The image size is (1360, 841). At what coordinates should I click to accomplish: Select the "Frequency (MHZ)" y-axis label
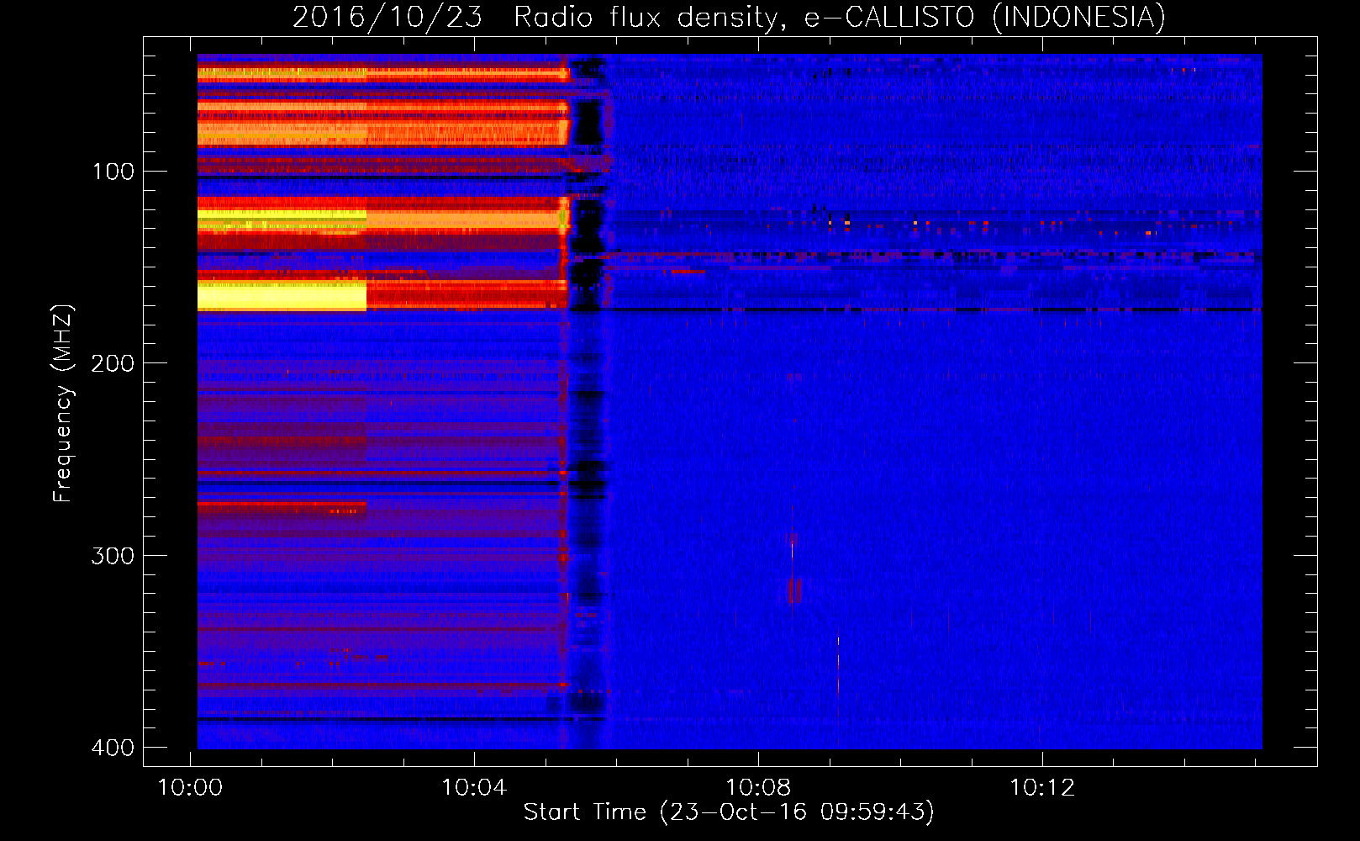[x=63, y=404]
